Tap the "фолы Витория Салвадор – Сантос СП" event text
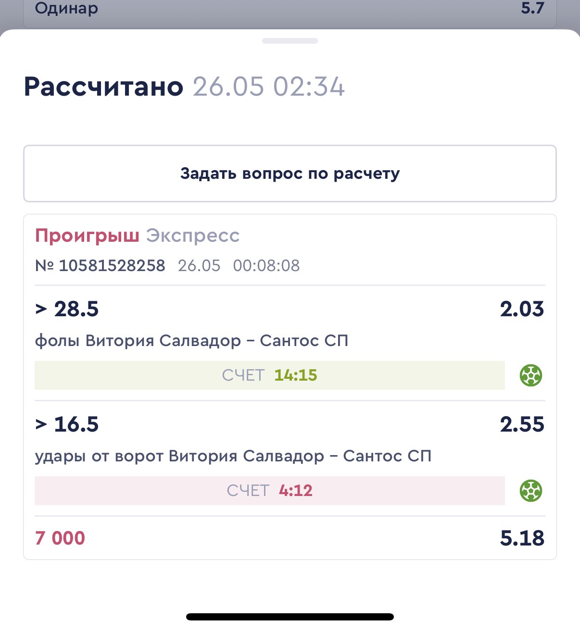The image size is (580, 632). tap(191, 341)
